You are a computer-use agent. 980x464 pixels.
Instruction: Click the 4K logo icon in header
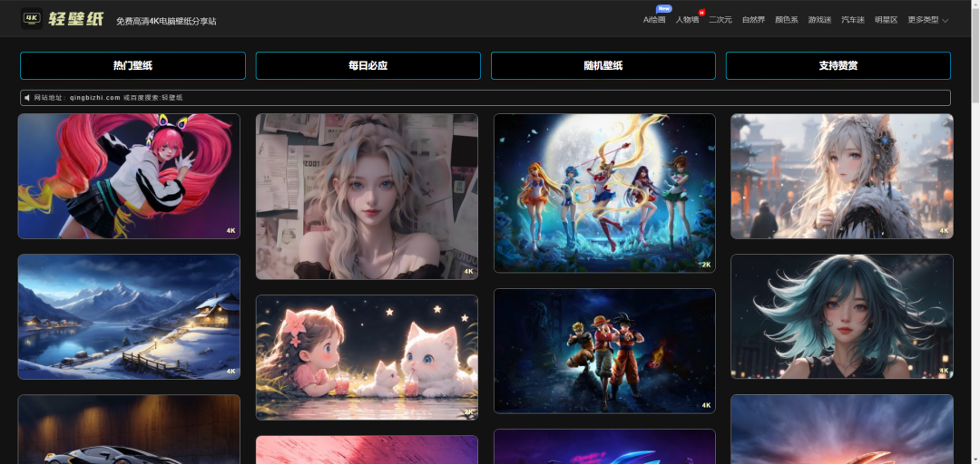click(x=32, y=18)
